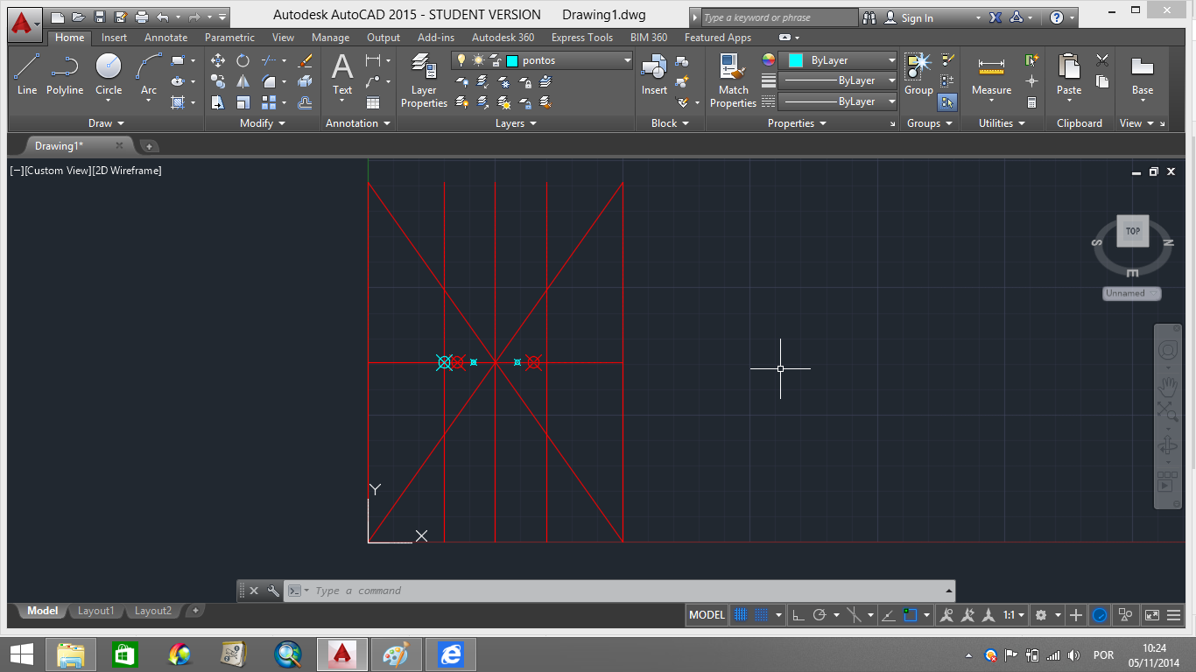Open the ByLayer object color swatch
Viewport: 1196px width, 672px height.
(x=796, y=60)
